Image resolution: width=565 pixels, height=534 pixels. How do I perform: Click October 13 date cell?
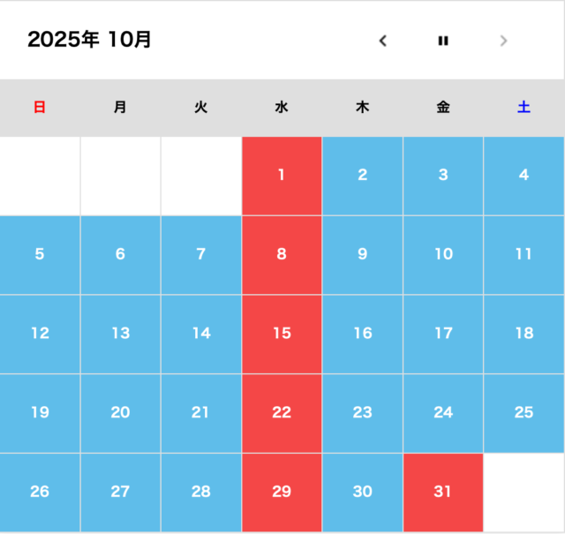pyautogui.click(x=120, y=334)
